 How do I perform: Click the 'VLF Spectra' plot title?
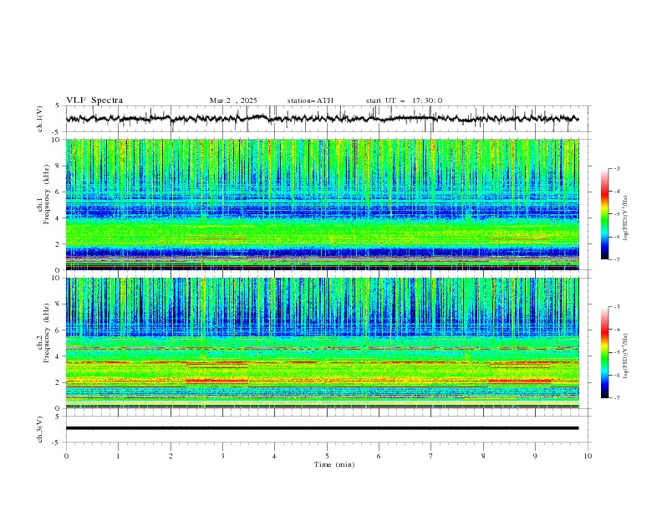(x=94, y=100)
